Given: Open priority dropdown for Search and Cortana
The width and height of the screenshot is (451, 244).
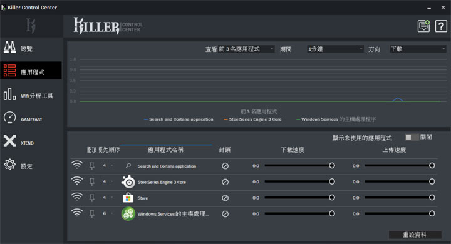Looking at the screenshot, I should tap(108, 166).
